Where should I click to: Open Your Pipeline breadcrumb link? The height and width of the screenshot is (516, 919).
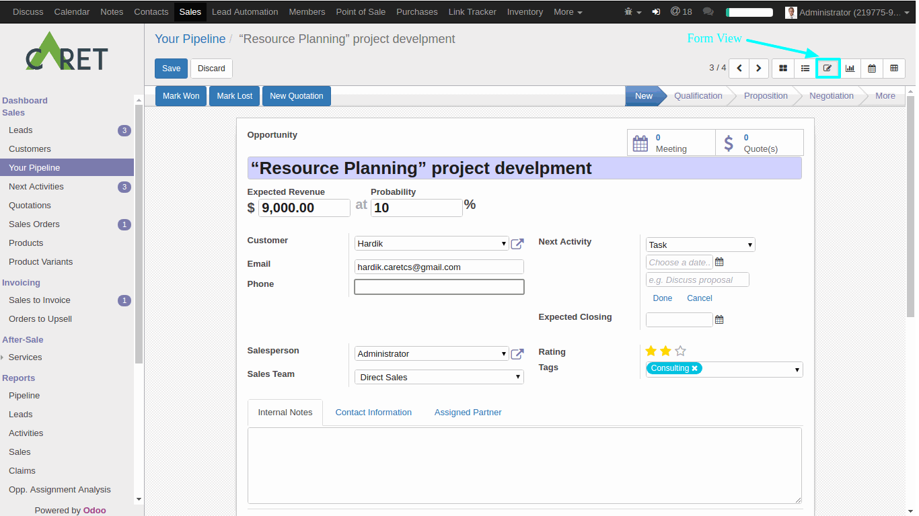coord(190,38)
